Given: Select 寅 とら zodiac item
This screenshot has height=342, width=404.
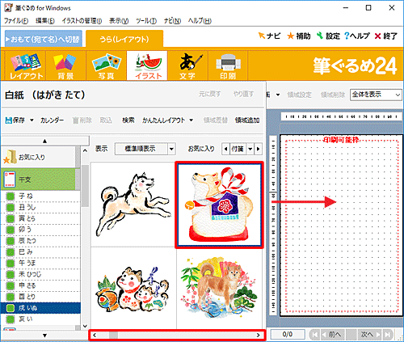Looking at the screenshot, I should coord(41,218).
